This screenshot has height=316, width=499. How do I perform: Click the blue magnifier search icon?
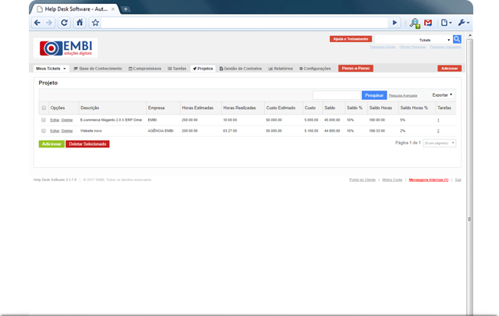point(458,39)
